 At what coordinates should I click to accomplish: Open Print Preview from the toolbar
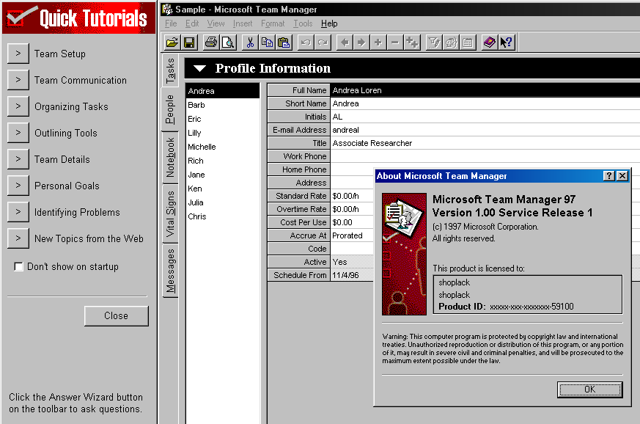(228, 43)
